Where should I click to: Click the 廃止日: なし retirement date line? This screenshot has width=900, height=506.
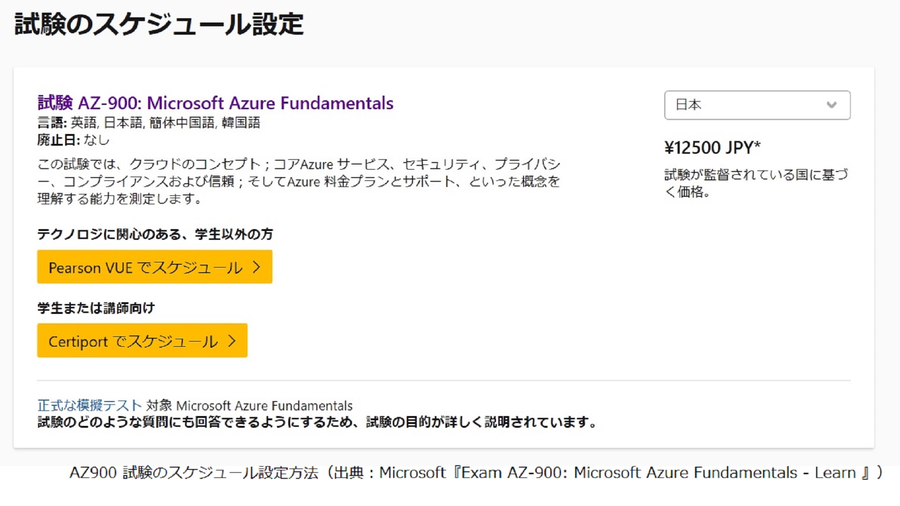click(73, 140)
